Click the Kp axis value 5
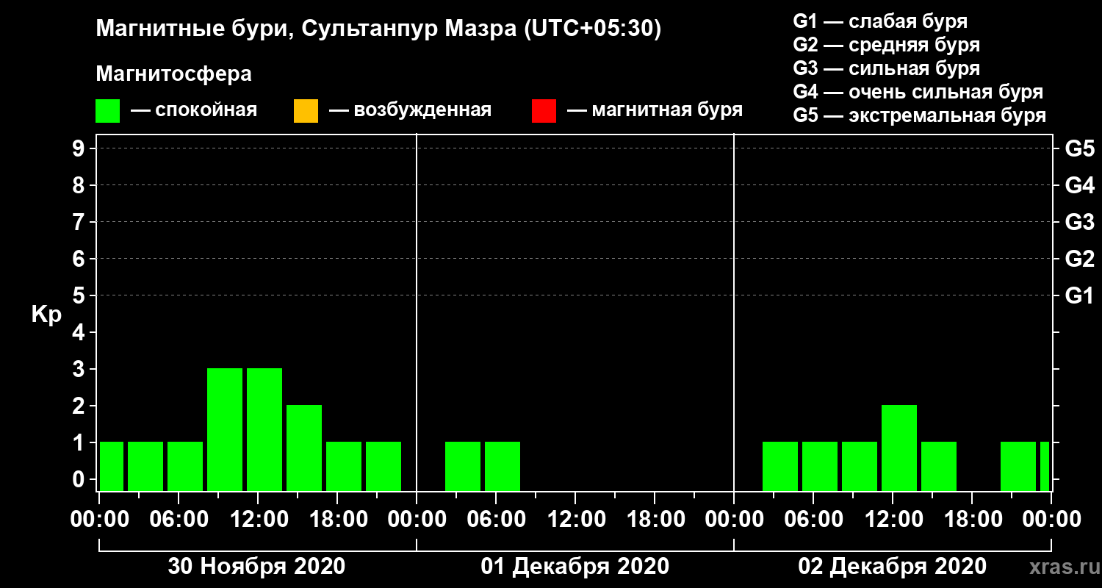This screenshot has height=588, width=1102. (x=80, y=295)
